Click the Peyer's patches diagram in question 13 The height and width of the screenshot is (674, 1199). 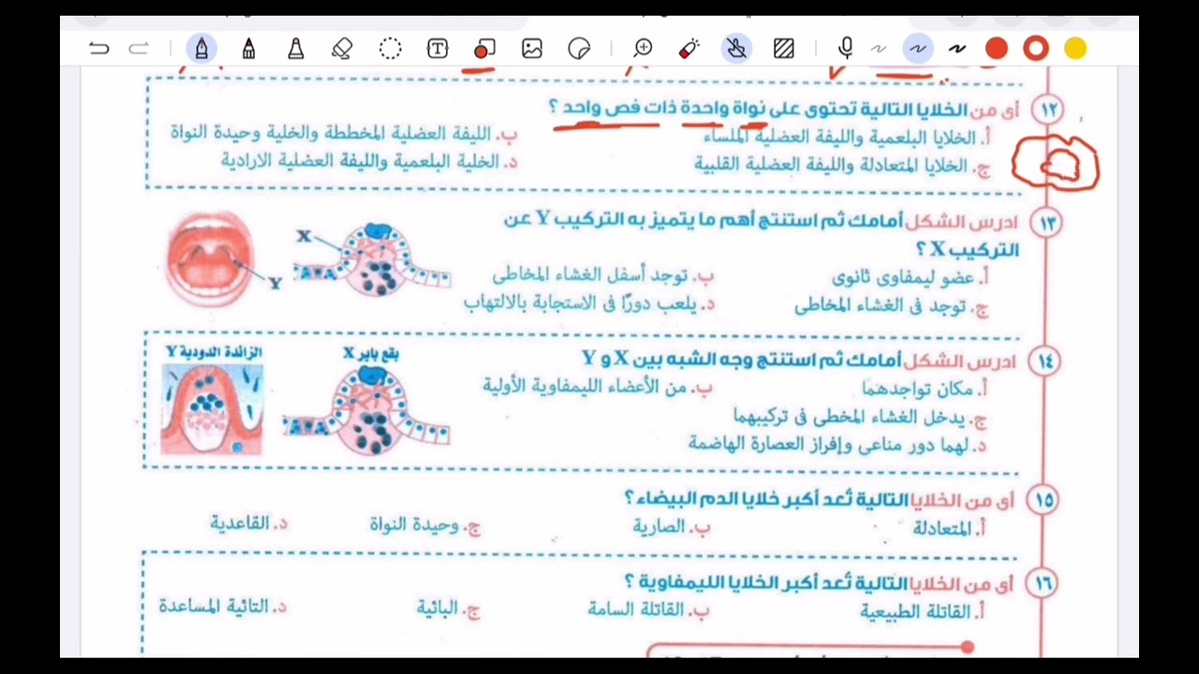pyautogui.click(x=373, y=260)
